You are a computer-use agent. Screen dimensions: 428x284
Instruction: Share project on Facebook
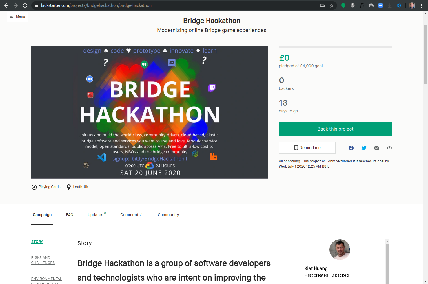351,148
